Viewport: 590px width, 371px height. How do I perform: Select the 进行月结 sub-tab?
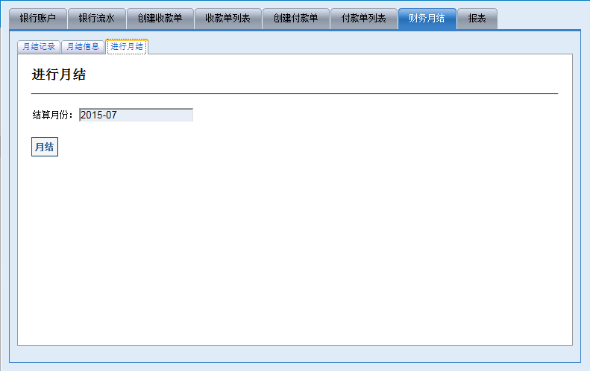point(127,47)
